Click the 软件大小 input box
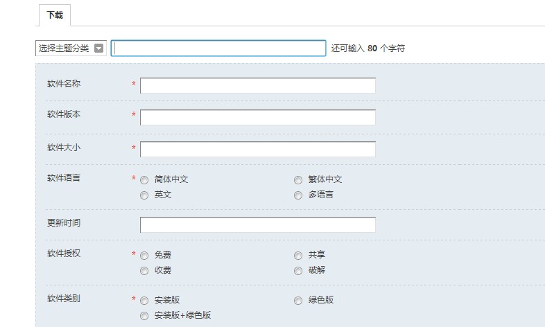This screenshot has width=545, height=327. pyautogui.click(x=257, y=149)
